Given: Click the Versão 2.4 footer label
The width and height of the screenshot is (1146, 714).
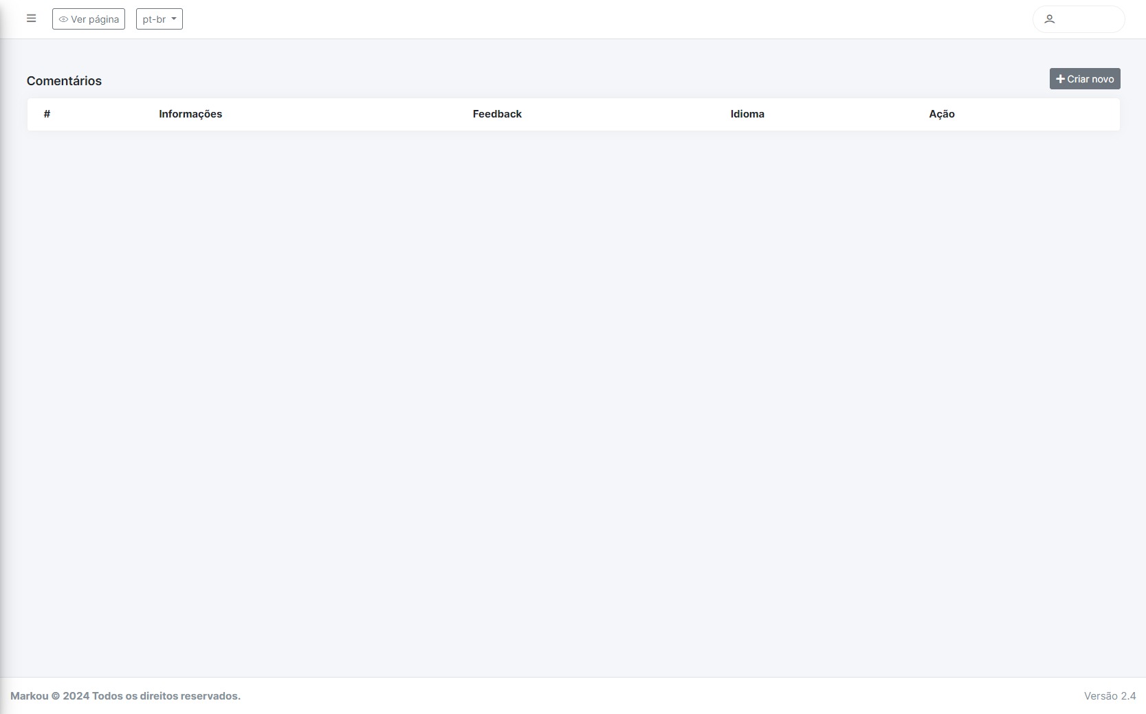Looking at the screenshot, I should pos(1110,696).
